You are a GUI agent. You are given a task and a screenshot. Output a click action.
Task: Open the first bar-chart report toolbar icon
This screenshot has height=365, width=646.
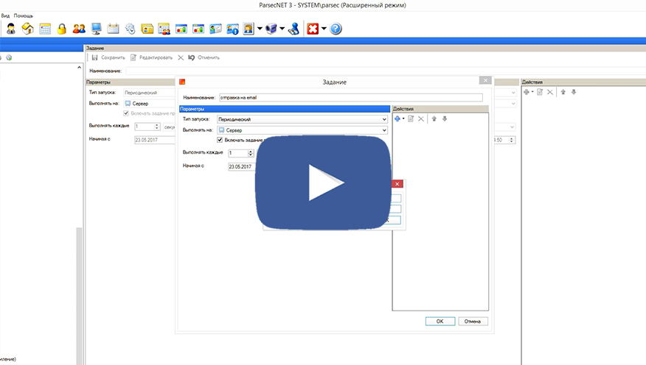[x=181, y=29]
